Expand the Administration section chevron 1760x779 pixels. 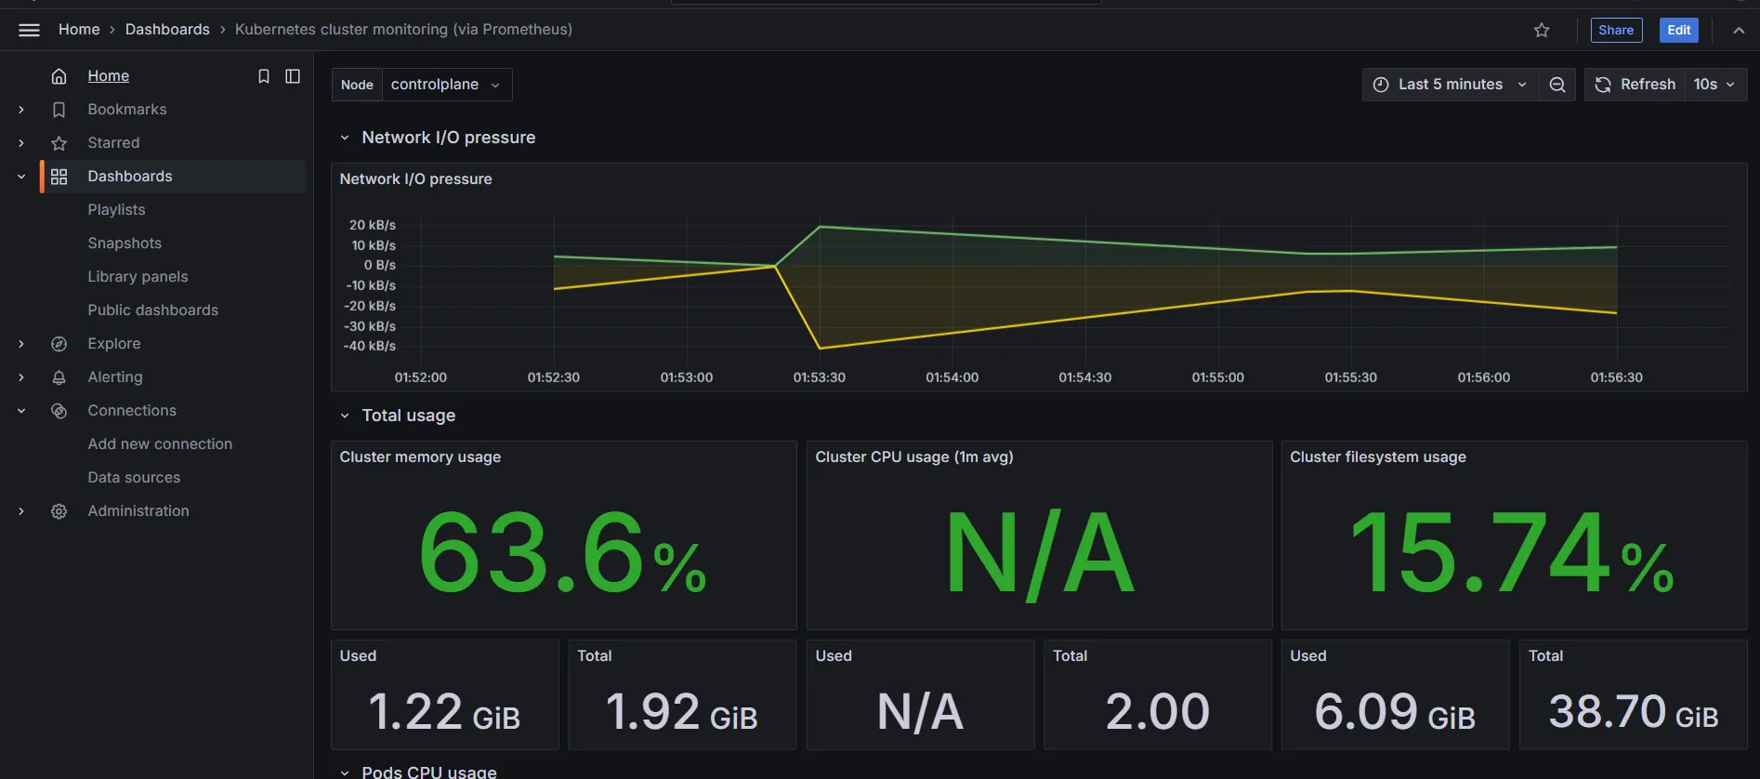pos(21,511)
